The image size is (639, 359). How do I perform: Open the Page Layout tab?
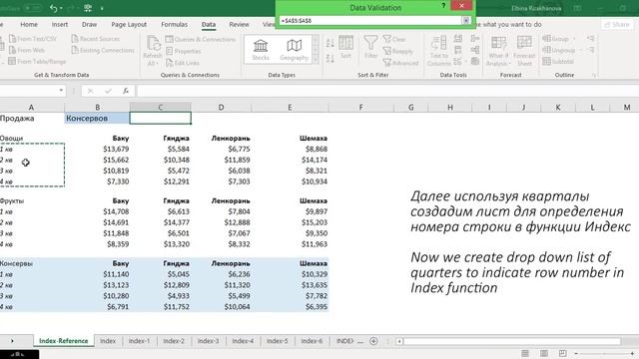click(x=129, y=24)
